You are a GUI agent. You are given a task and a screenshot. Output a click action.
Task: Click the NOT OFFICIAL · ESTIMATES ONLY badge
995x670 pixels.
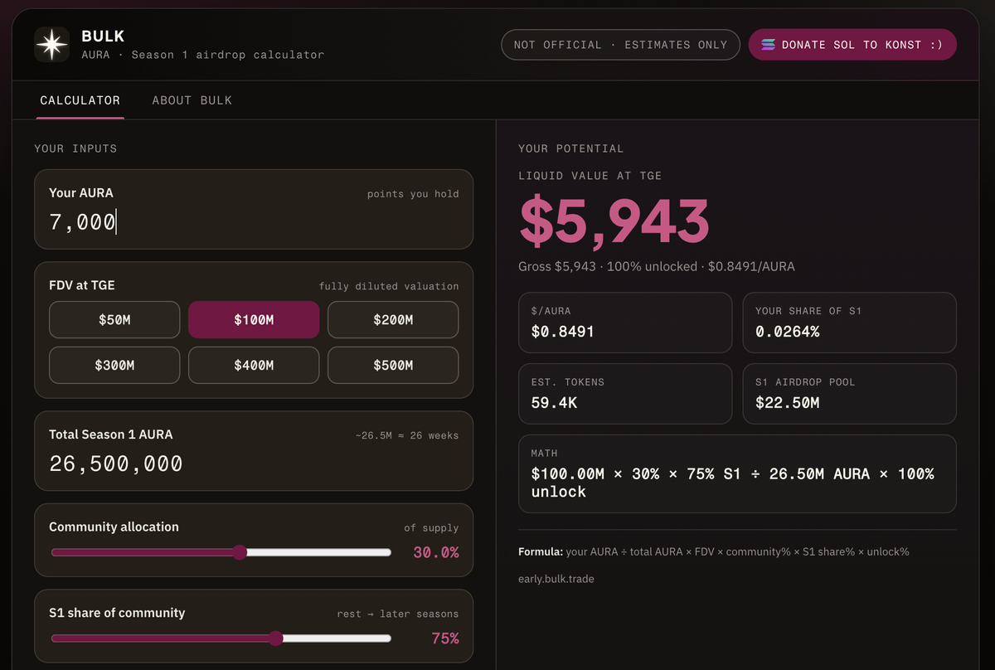(x=620, y=45)
